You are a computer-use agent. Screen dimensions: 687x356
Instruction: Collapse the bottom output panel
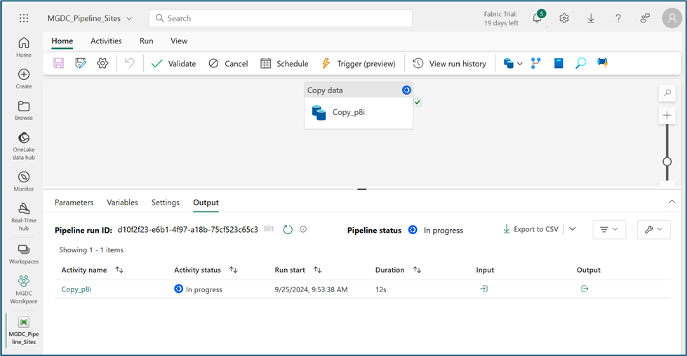click(672, 202)
